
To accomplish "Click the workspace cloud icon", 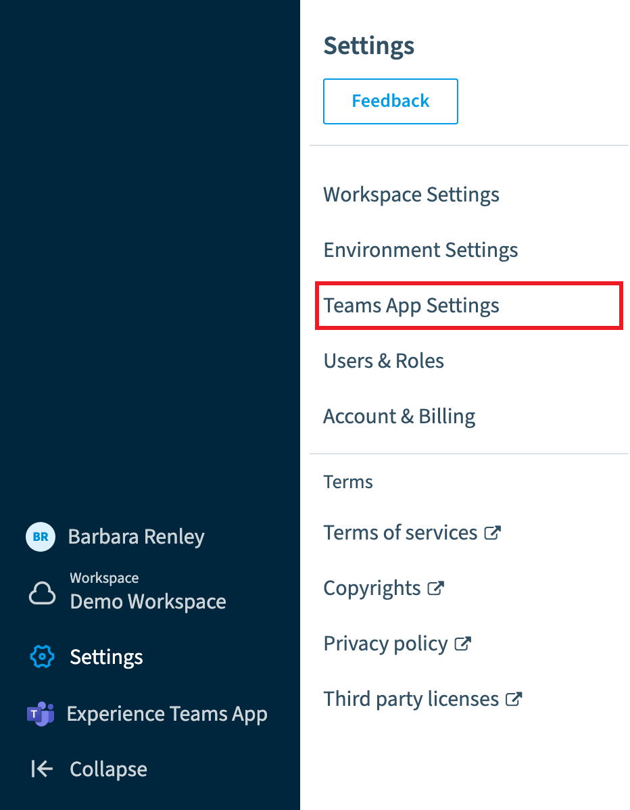I will (42, 593).
